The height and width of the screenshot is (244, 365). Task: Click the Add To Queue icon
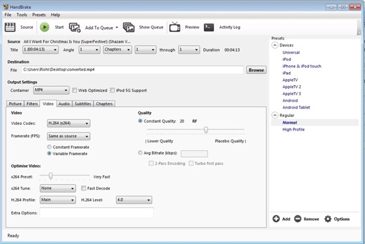tap(75, 28)
